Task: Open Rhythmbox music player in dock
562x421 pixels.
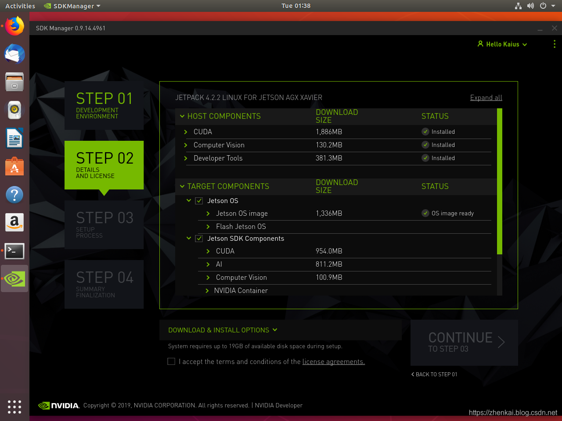Action: 14,110
